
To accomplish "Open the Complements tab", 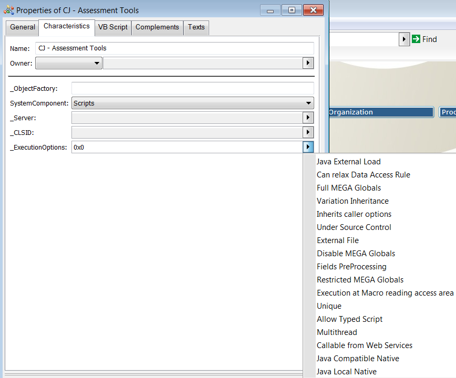I will pos(157,27).
